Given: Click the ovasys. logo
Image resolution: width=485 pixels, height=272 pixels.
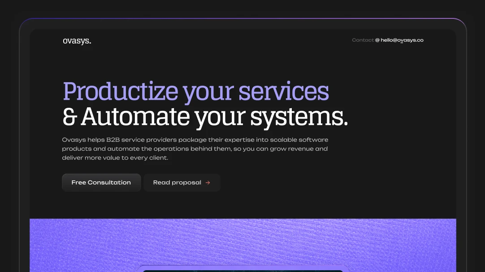Looking at the screenshot, I should (77, 41).
